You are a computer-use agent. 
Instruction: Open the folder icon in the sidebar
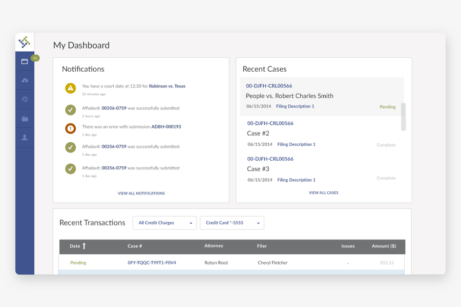[25, 118]
